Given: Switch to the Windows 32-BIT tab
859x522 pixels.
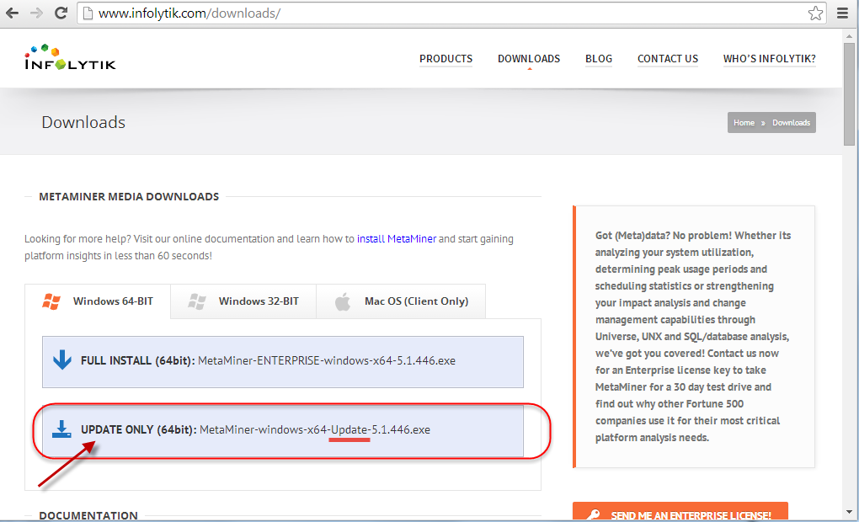Looking at the screenshot, I should pyautogui.click(x=243, y=301).
